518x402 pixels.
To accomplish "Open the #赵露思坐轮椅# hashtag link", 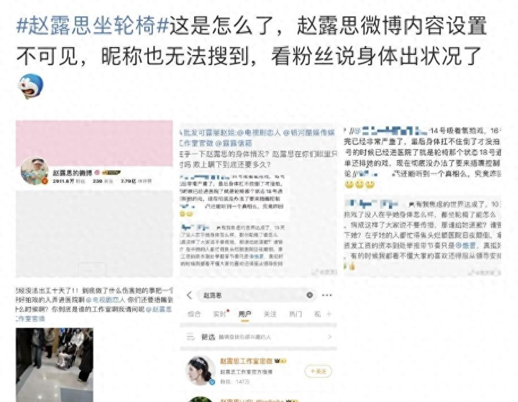I will tap(92, 26).
